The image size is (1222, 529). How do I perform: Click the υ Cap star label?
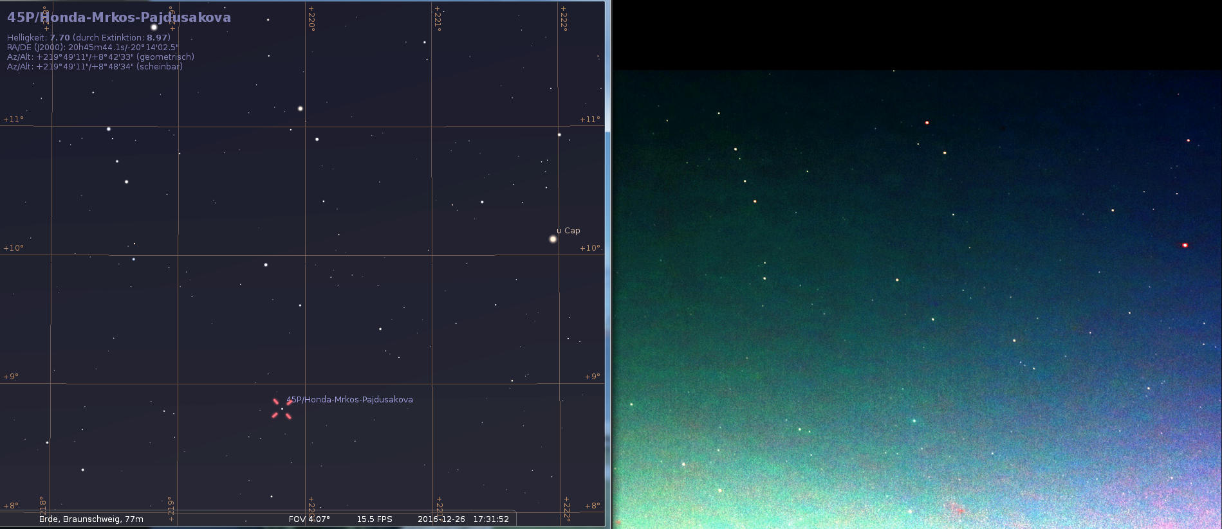pyautogui.click(x=568, y=230)
